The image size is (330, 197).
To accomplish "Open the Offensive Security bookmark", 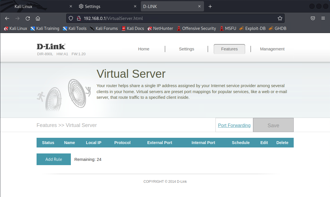I will [196, 28].
